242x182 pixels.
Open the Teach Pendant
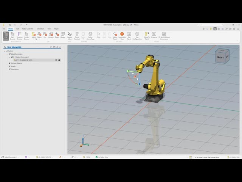click(77, 36)
